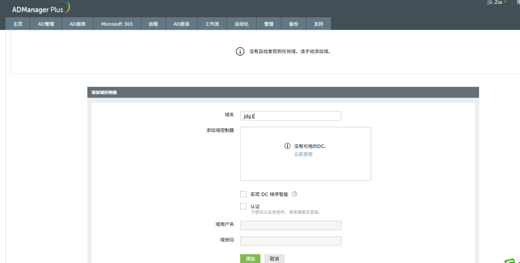Go to the 支持 tab
The width and height of the screenshot is (520, 263).
tap(318, 24)
